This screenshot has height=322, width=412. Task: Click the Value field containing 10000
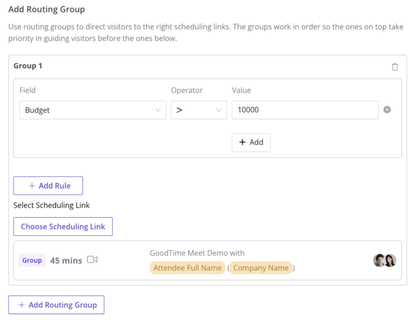coord(305,110)
